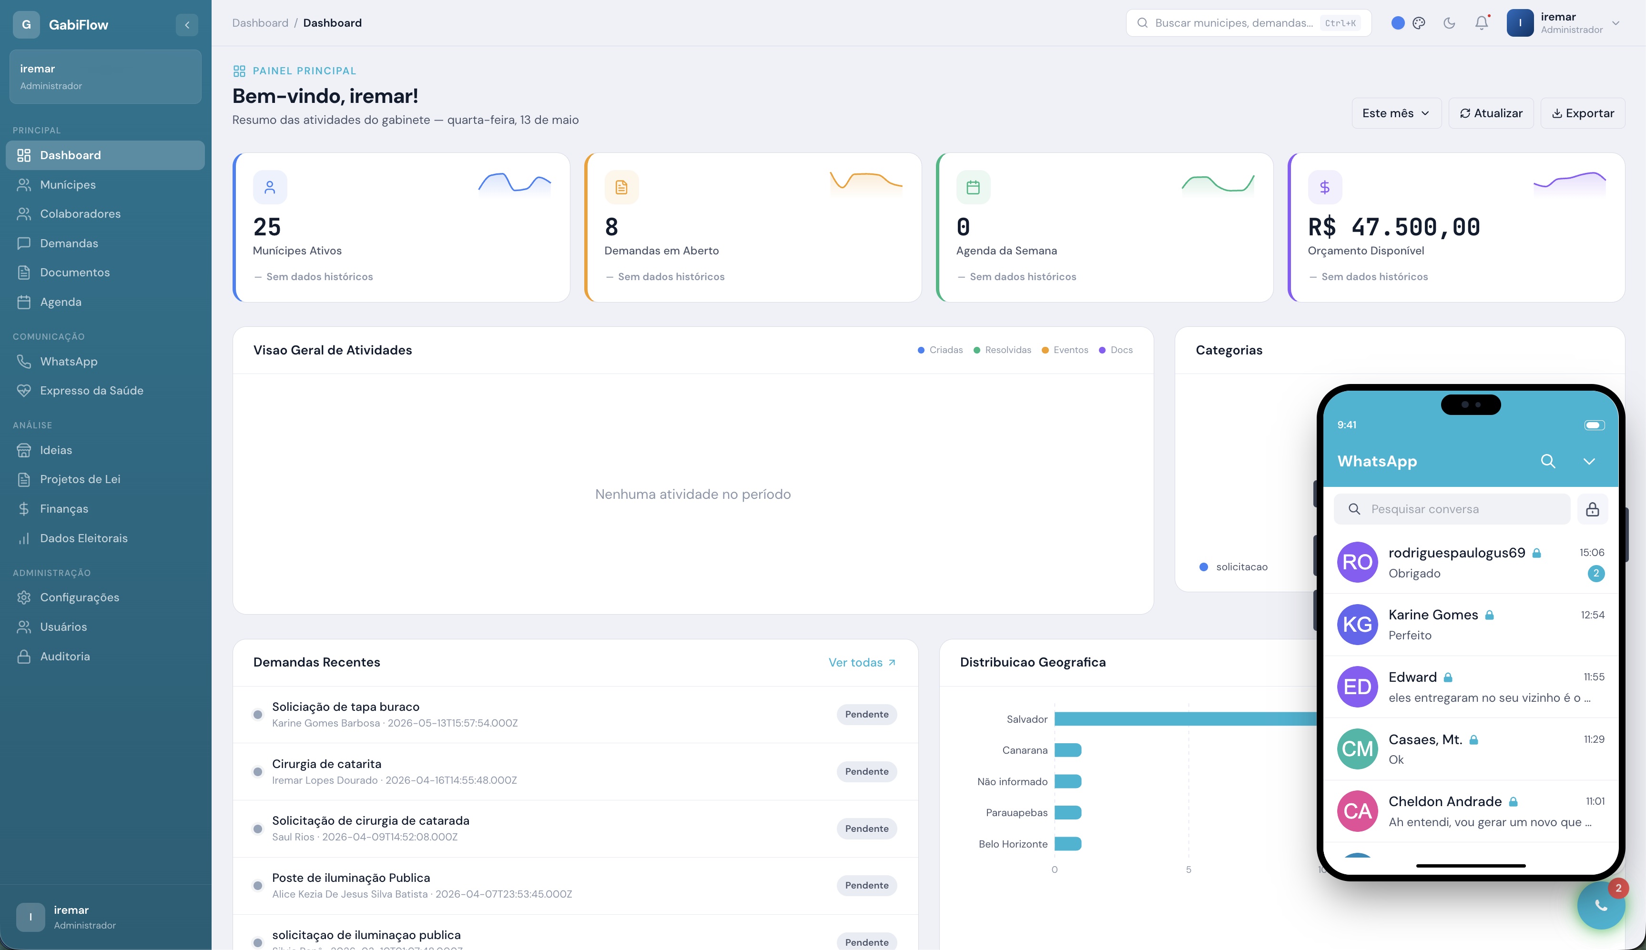
Task: Toggle the Eventos legend series
Action: pyautogui.click(x=1065, y=350)
